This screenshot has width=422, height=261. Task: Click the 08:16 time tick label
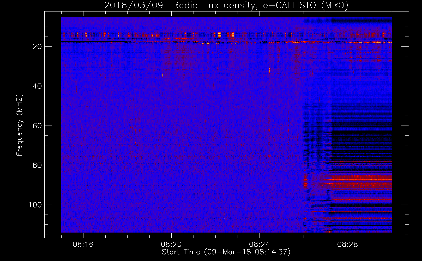point(83,245)
